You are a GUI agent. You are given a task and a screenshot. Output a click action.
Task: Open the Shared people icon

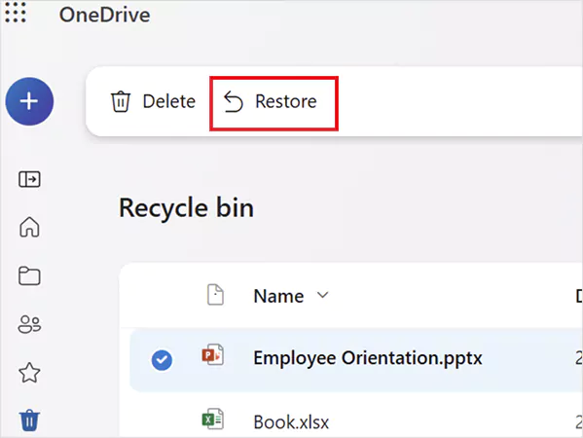click(x=29, y=324)
